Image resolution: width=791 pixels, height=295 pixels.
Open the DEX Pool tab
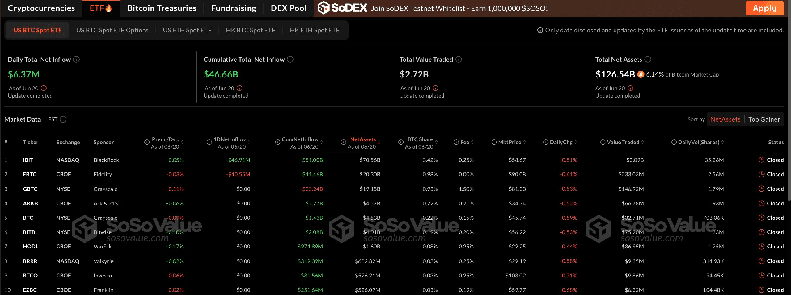(289, 8)
